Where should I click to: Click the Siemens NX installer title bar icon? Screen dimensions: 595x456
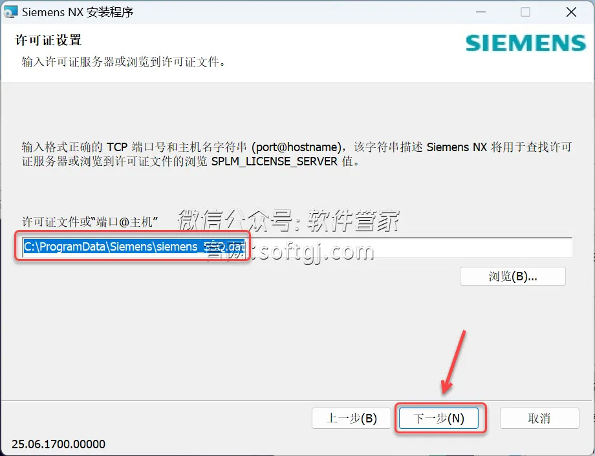10,12
